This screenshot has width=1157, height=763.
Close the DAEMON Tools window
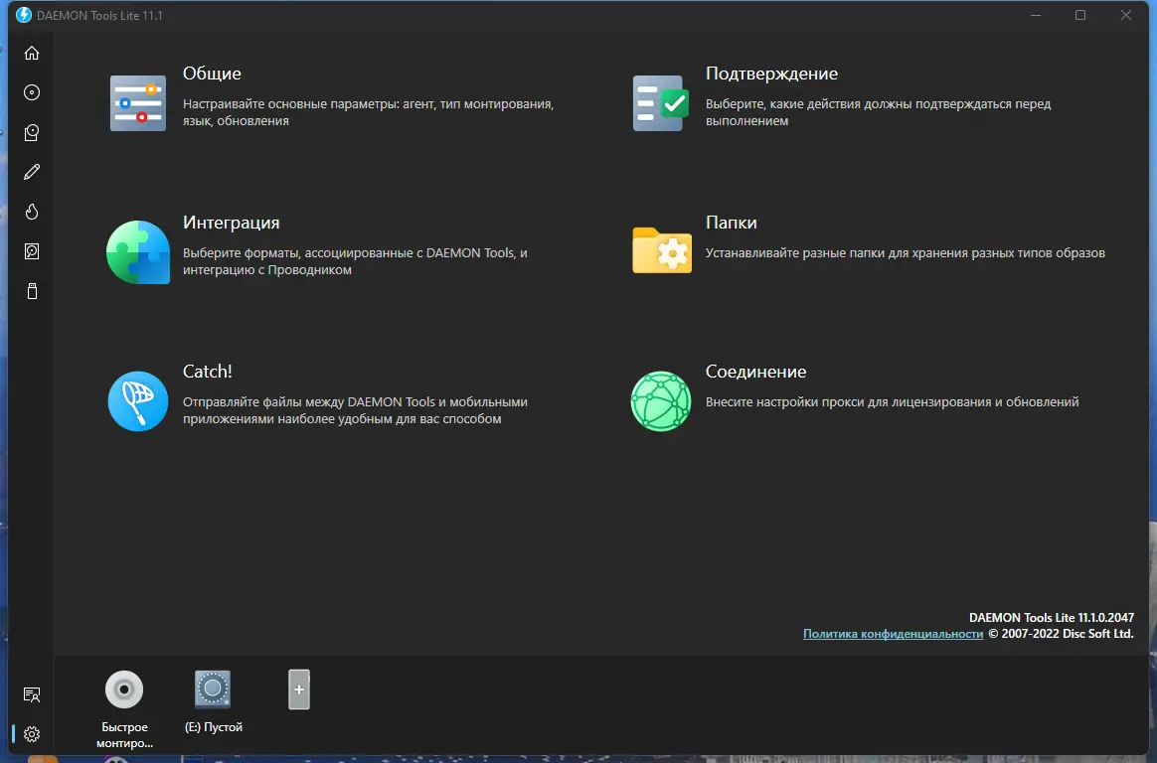(1126, 16)
